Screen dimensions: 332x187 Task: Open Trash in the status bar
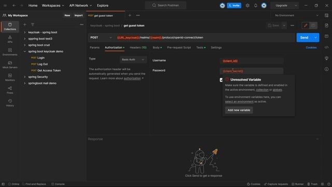click(312, 184)
